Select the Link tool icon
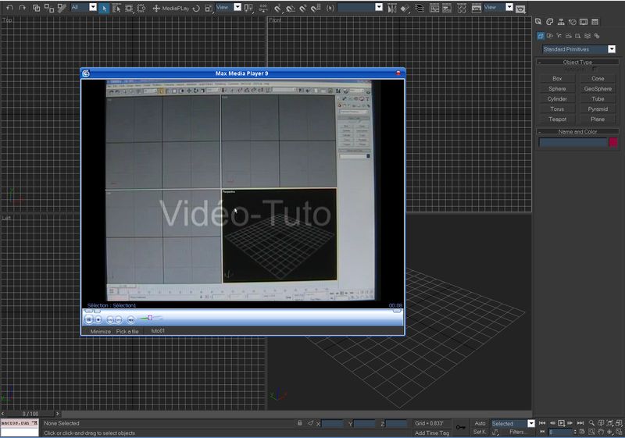Viewport: 625px width, 438px height. [36, 8]
